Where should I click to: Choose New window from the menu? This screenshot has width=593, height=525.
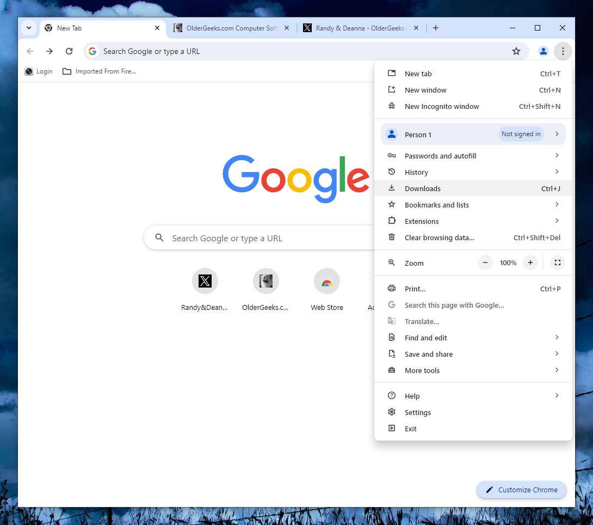point(473,90)
